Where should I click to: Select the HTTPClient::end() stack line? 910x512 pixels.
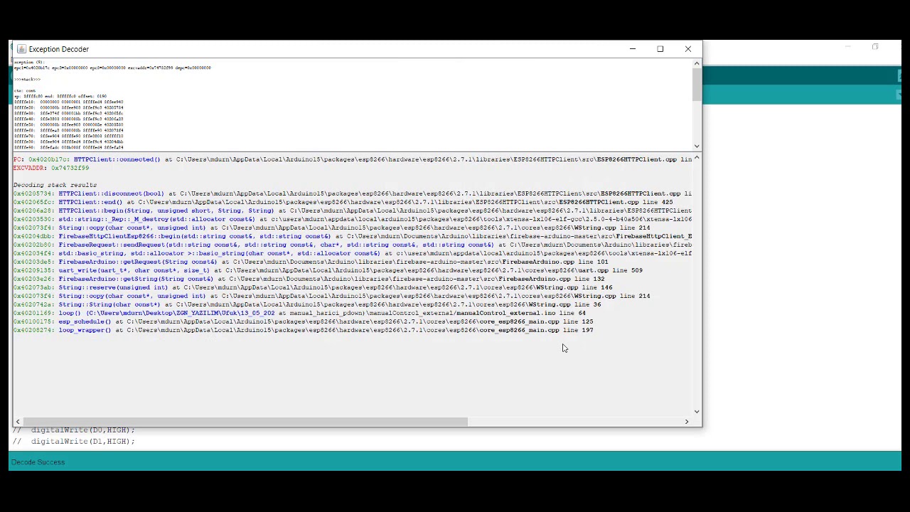[343, 202]
